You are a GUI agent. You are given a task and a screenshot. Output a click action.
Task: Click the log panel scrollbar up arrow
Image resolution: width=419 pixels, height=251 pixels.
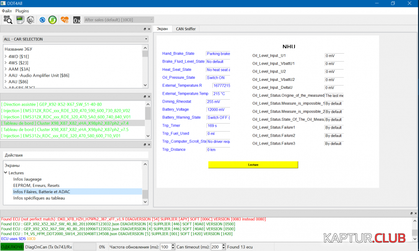tap(415, 221)
